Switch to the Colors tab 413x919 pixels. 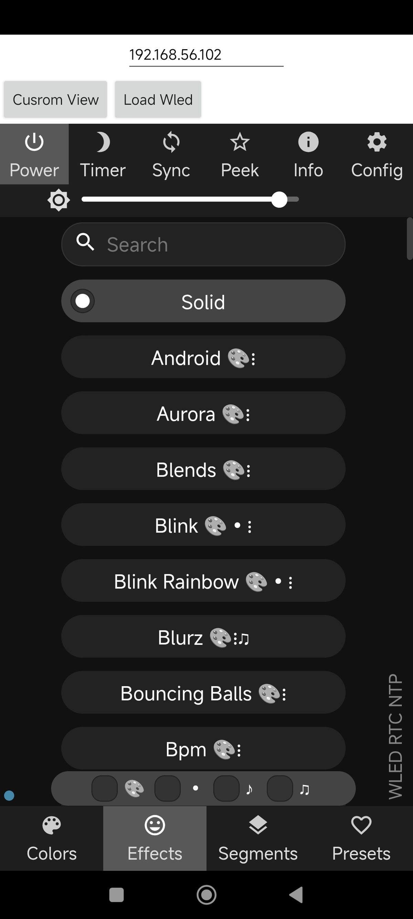(52, 838)
